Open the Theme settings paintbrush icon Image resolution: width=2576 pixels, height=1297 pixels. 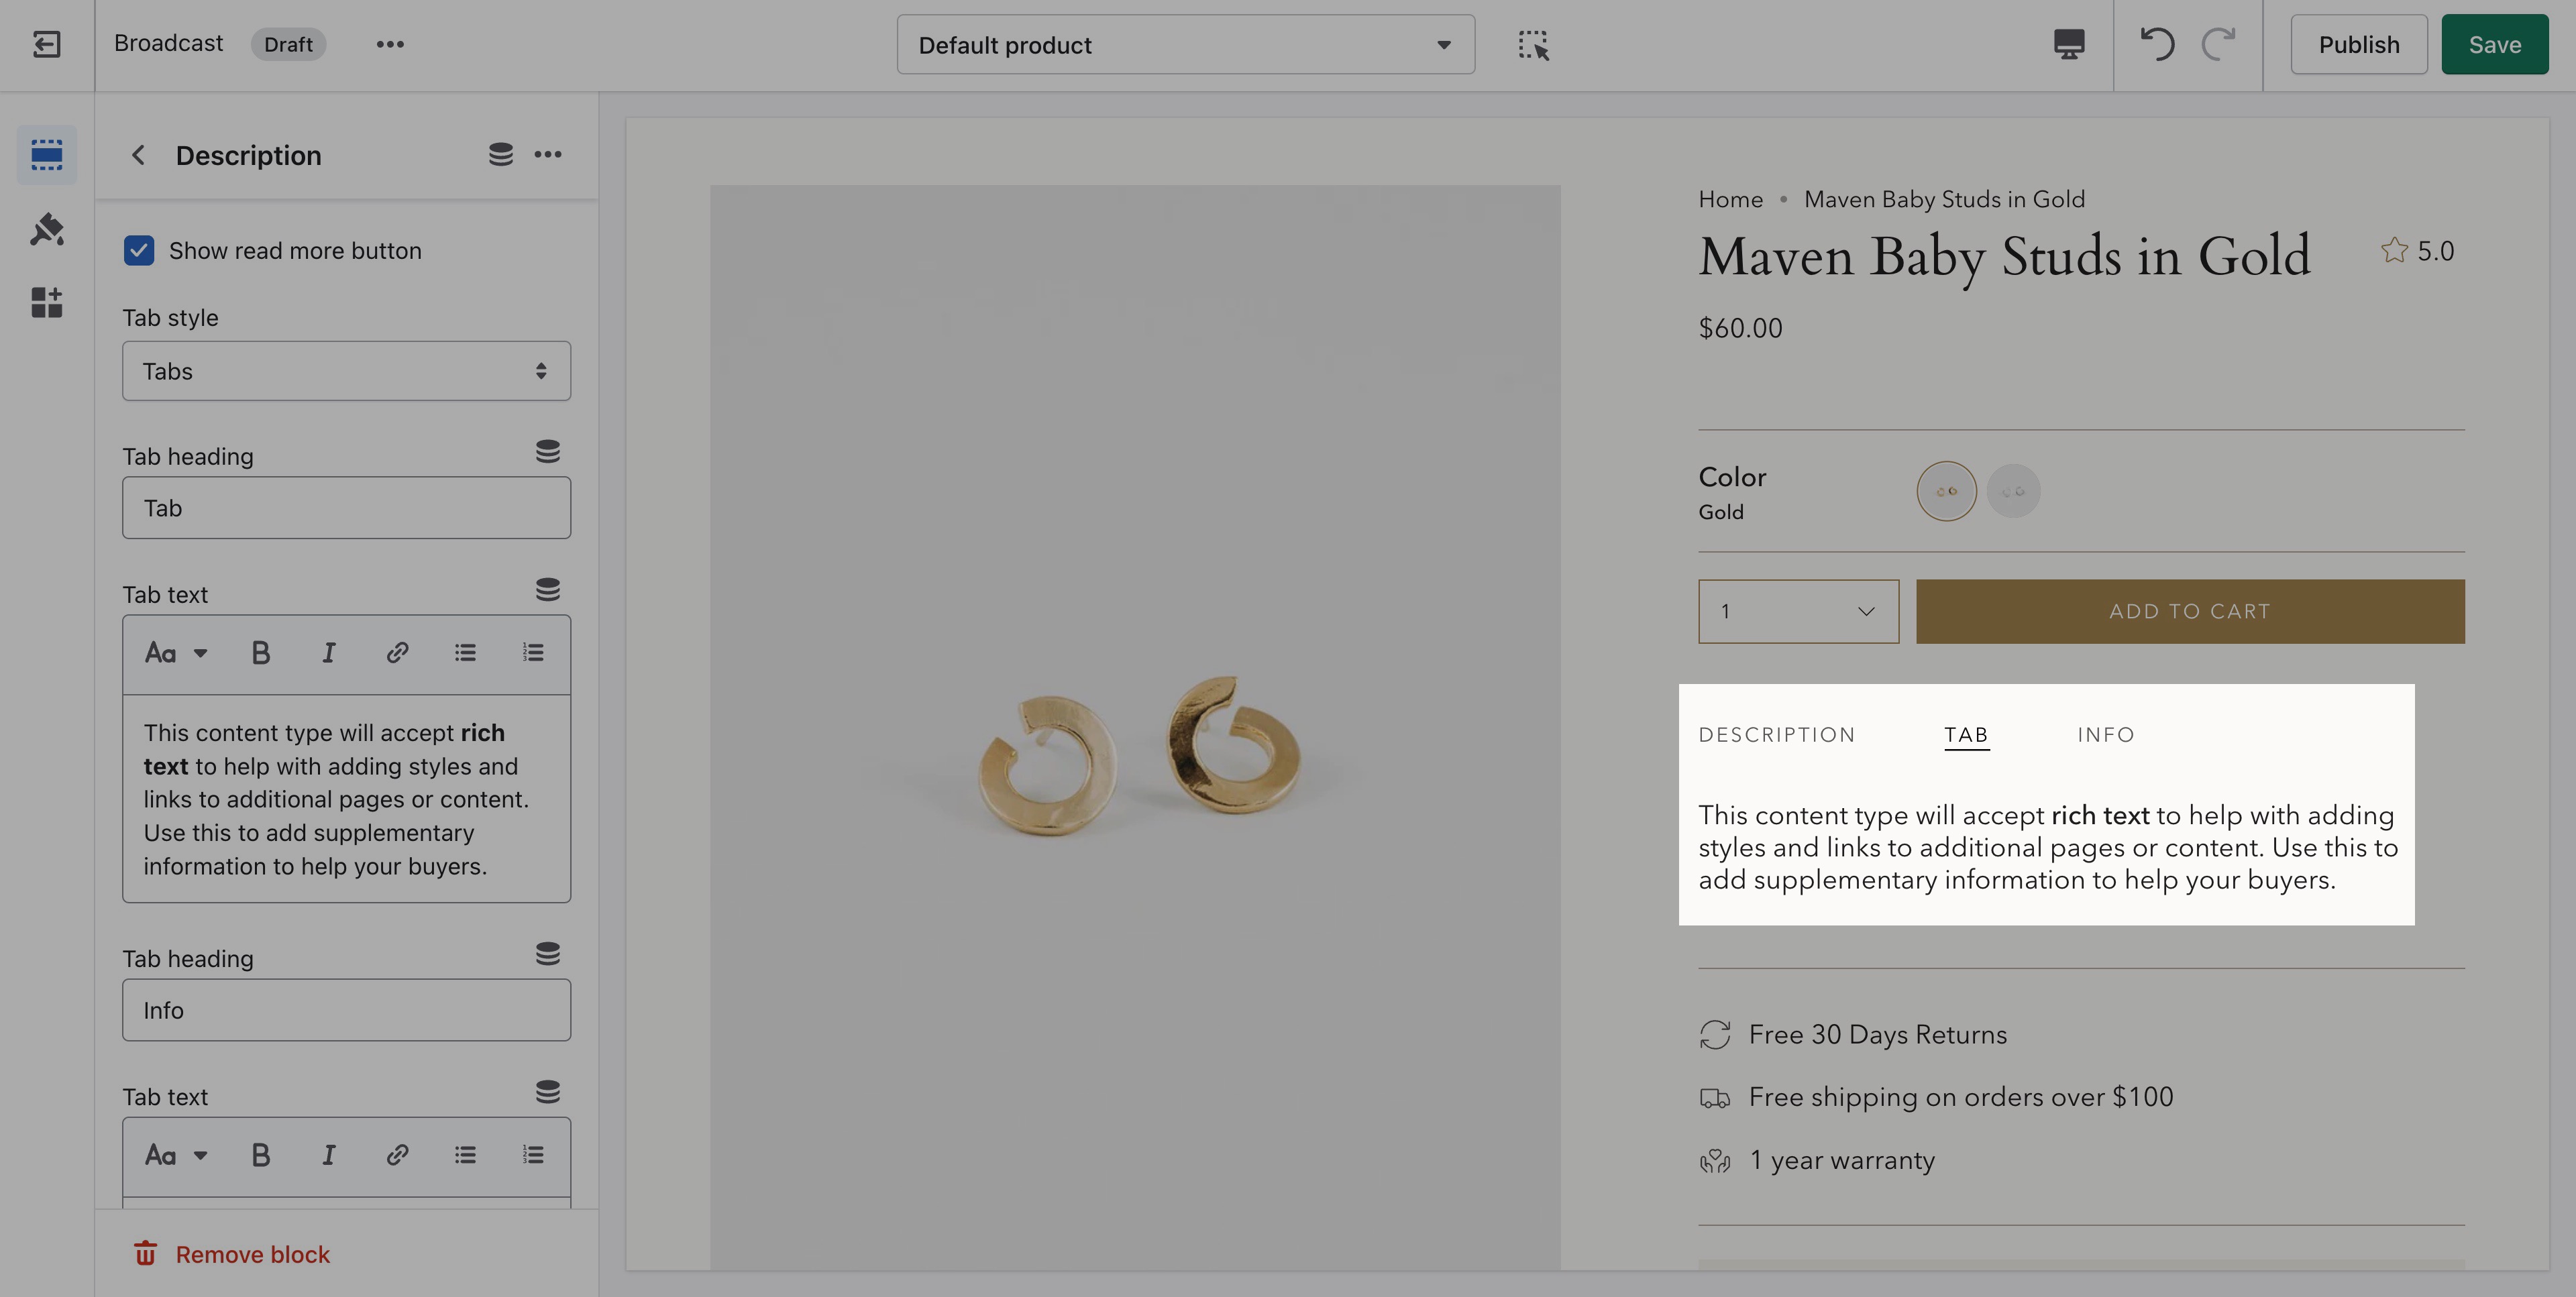point(46,229)
